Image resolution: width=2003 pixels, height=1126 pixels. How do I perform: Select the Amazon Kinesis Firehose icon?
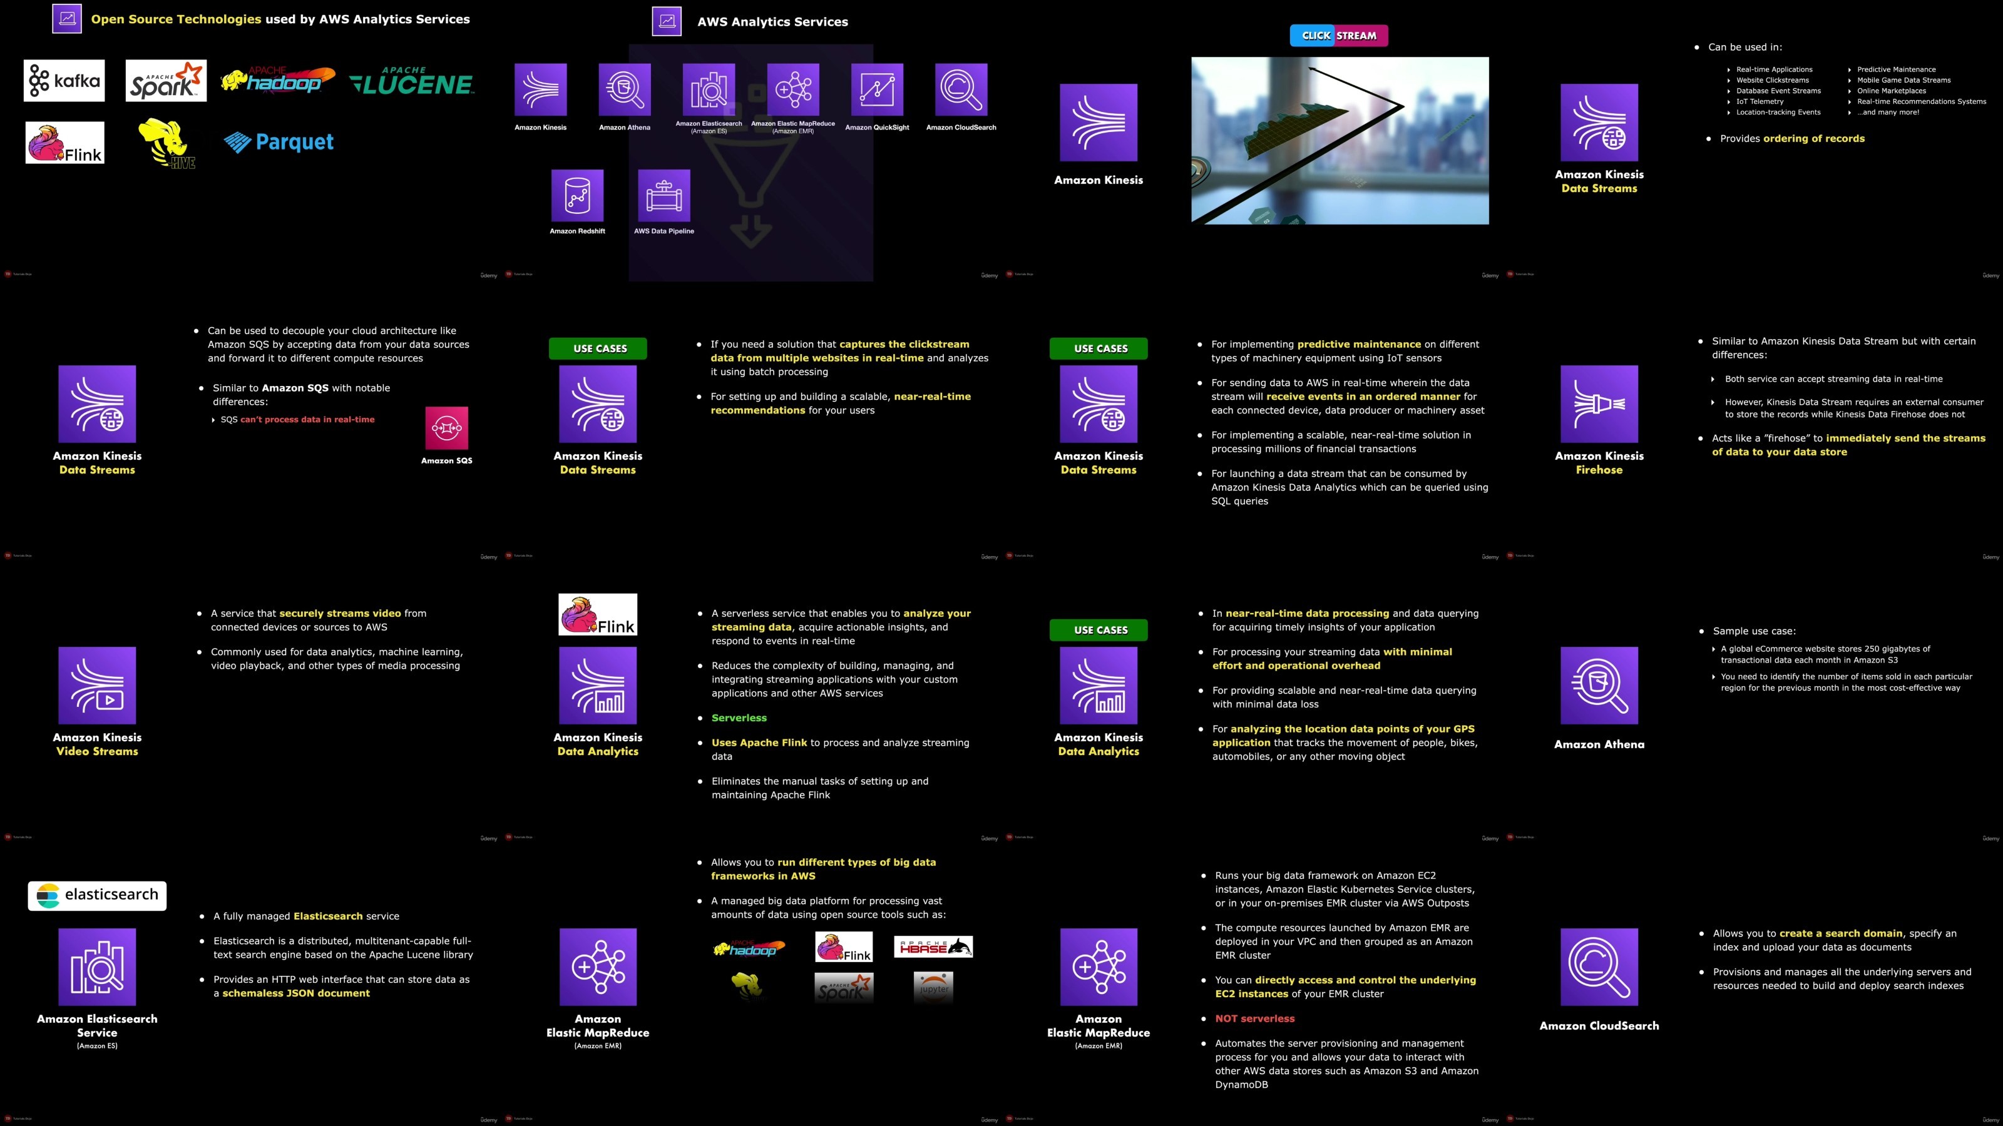coord(1599,404)
